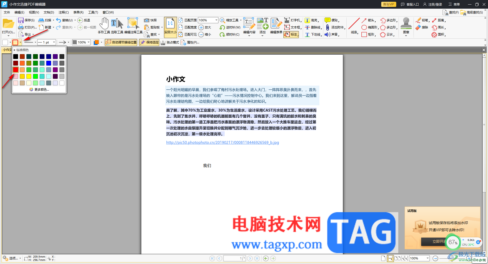This screenshot has width=488, height=264.
Task: Click the Add Attachment paperclip (添加附件)
Action: point(328,27)
